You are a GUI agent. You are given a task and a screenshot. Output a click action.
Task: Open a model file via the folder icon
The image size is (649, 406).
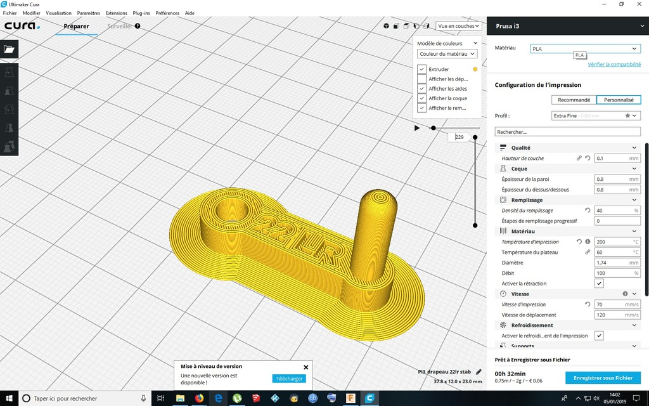[x=9, y=49]
